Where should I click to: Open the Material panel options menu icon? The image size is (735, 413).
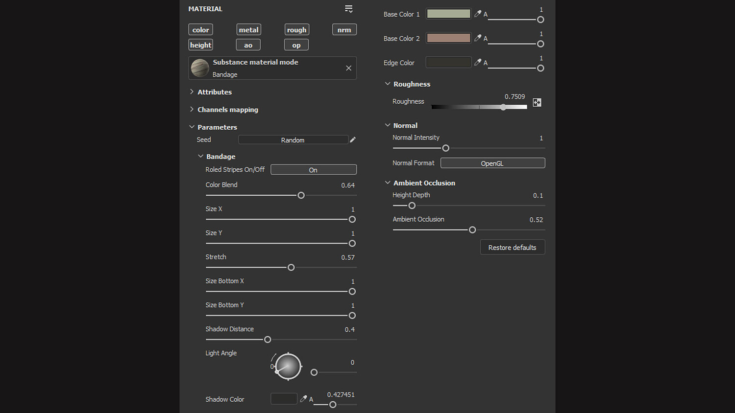(348, 9)
